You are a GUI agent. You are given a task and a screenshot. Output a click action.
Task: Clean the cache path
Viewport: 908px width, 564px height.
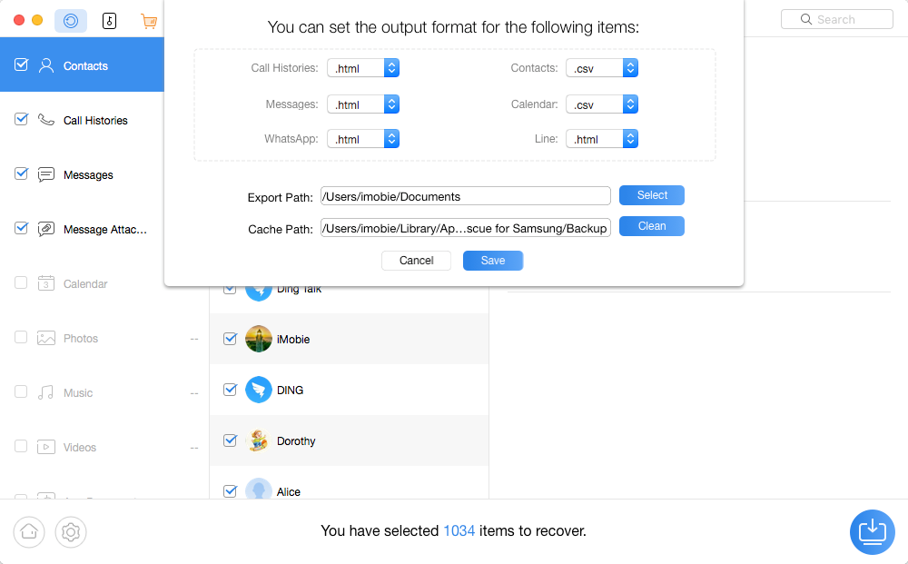pyautogui.click(x=651, y=226)
